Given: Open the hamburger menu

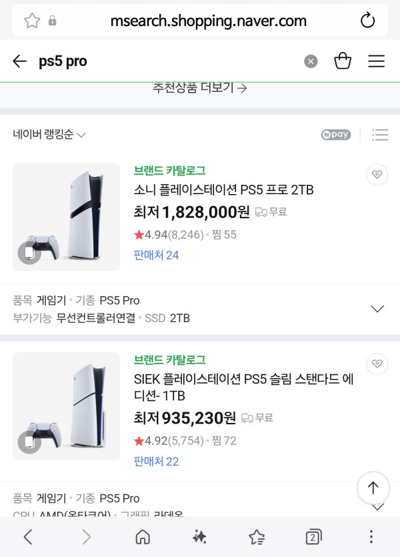Looking at the screenshot, I should [x=376, y=61].
